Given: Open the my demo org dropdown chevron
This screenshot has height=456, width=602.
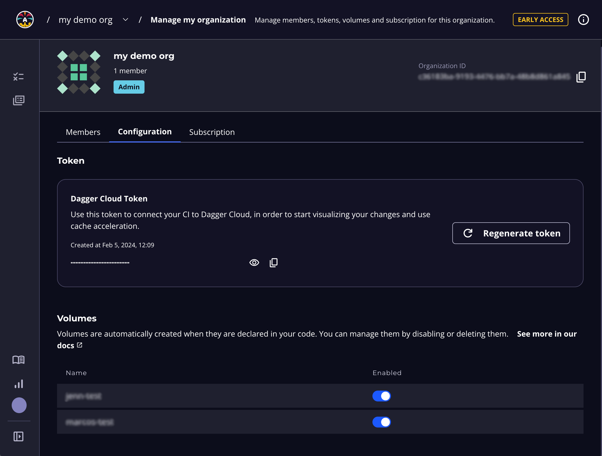Looking at the screenshot, I should (x=126, y=20).
